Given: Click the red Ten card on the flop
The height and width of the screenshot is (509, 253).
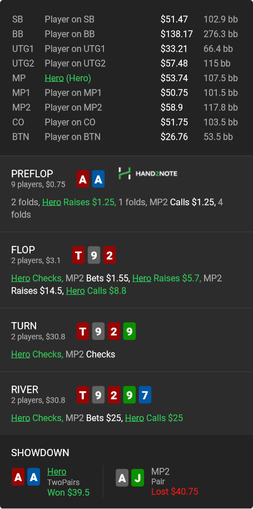Looking at the screenshot, I should [78, 255].
